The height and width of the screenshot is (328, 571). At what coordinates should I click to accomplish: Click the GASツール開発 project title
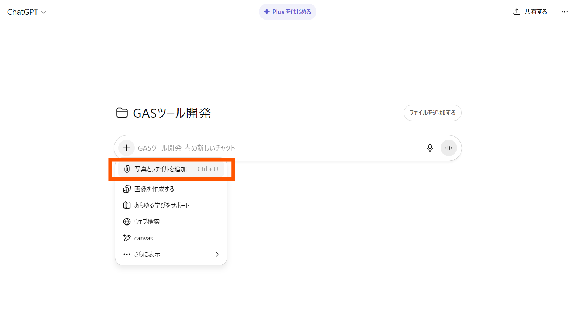point(172,113)
